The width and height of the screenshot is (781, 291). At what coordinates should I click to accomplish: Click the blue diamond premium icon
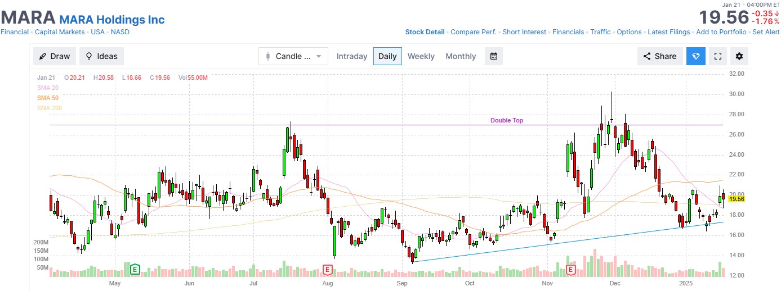[x=696, y=56]
